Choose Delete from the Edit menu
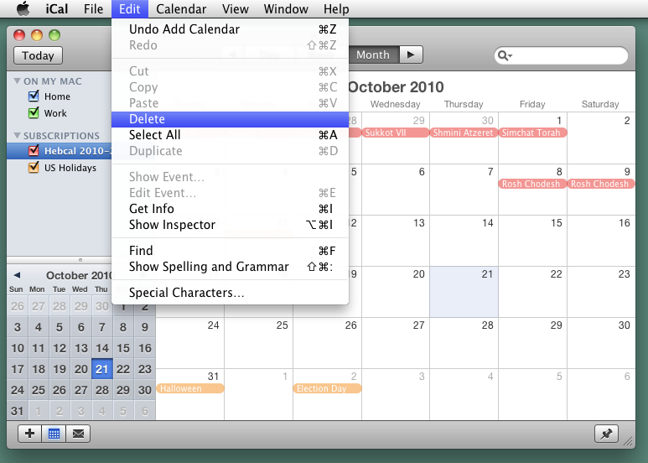 click(147, 119)
